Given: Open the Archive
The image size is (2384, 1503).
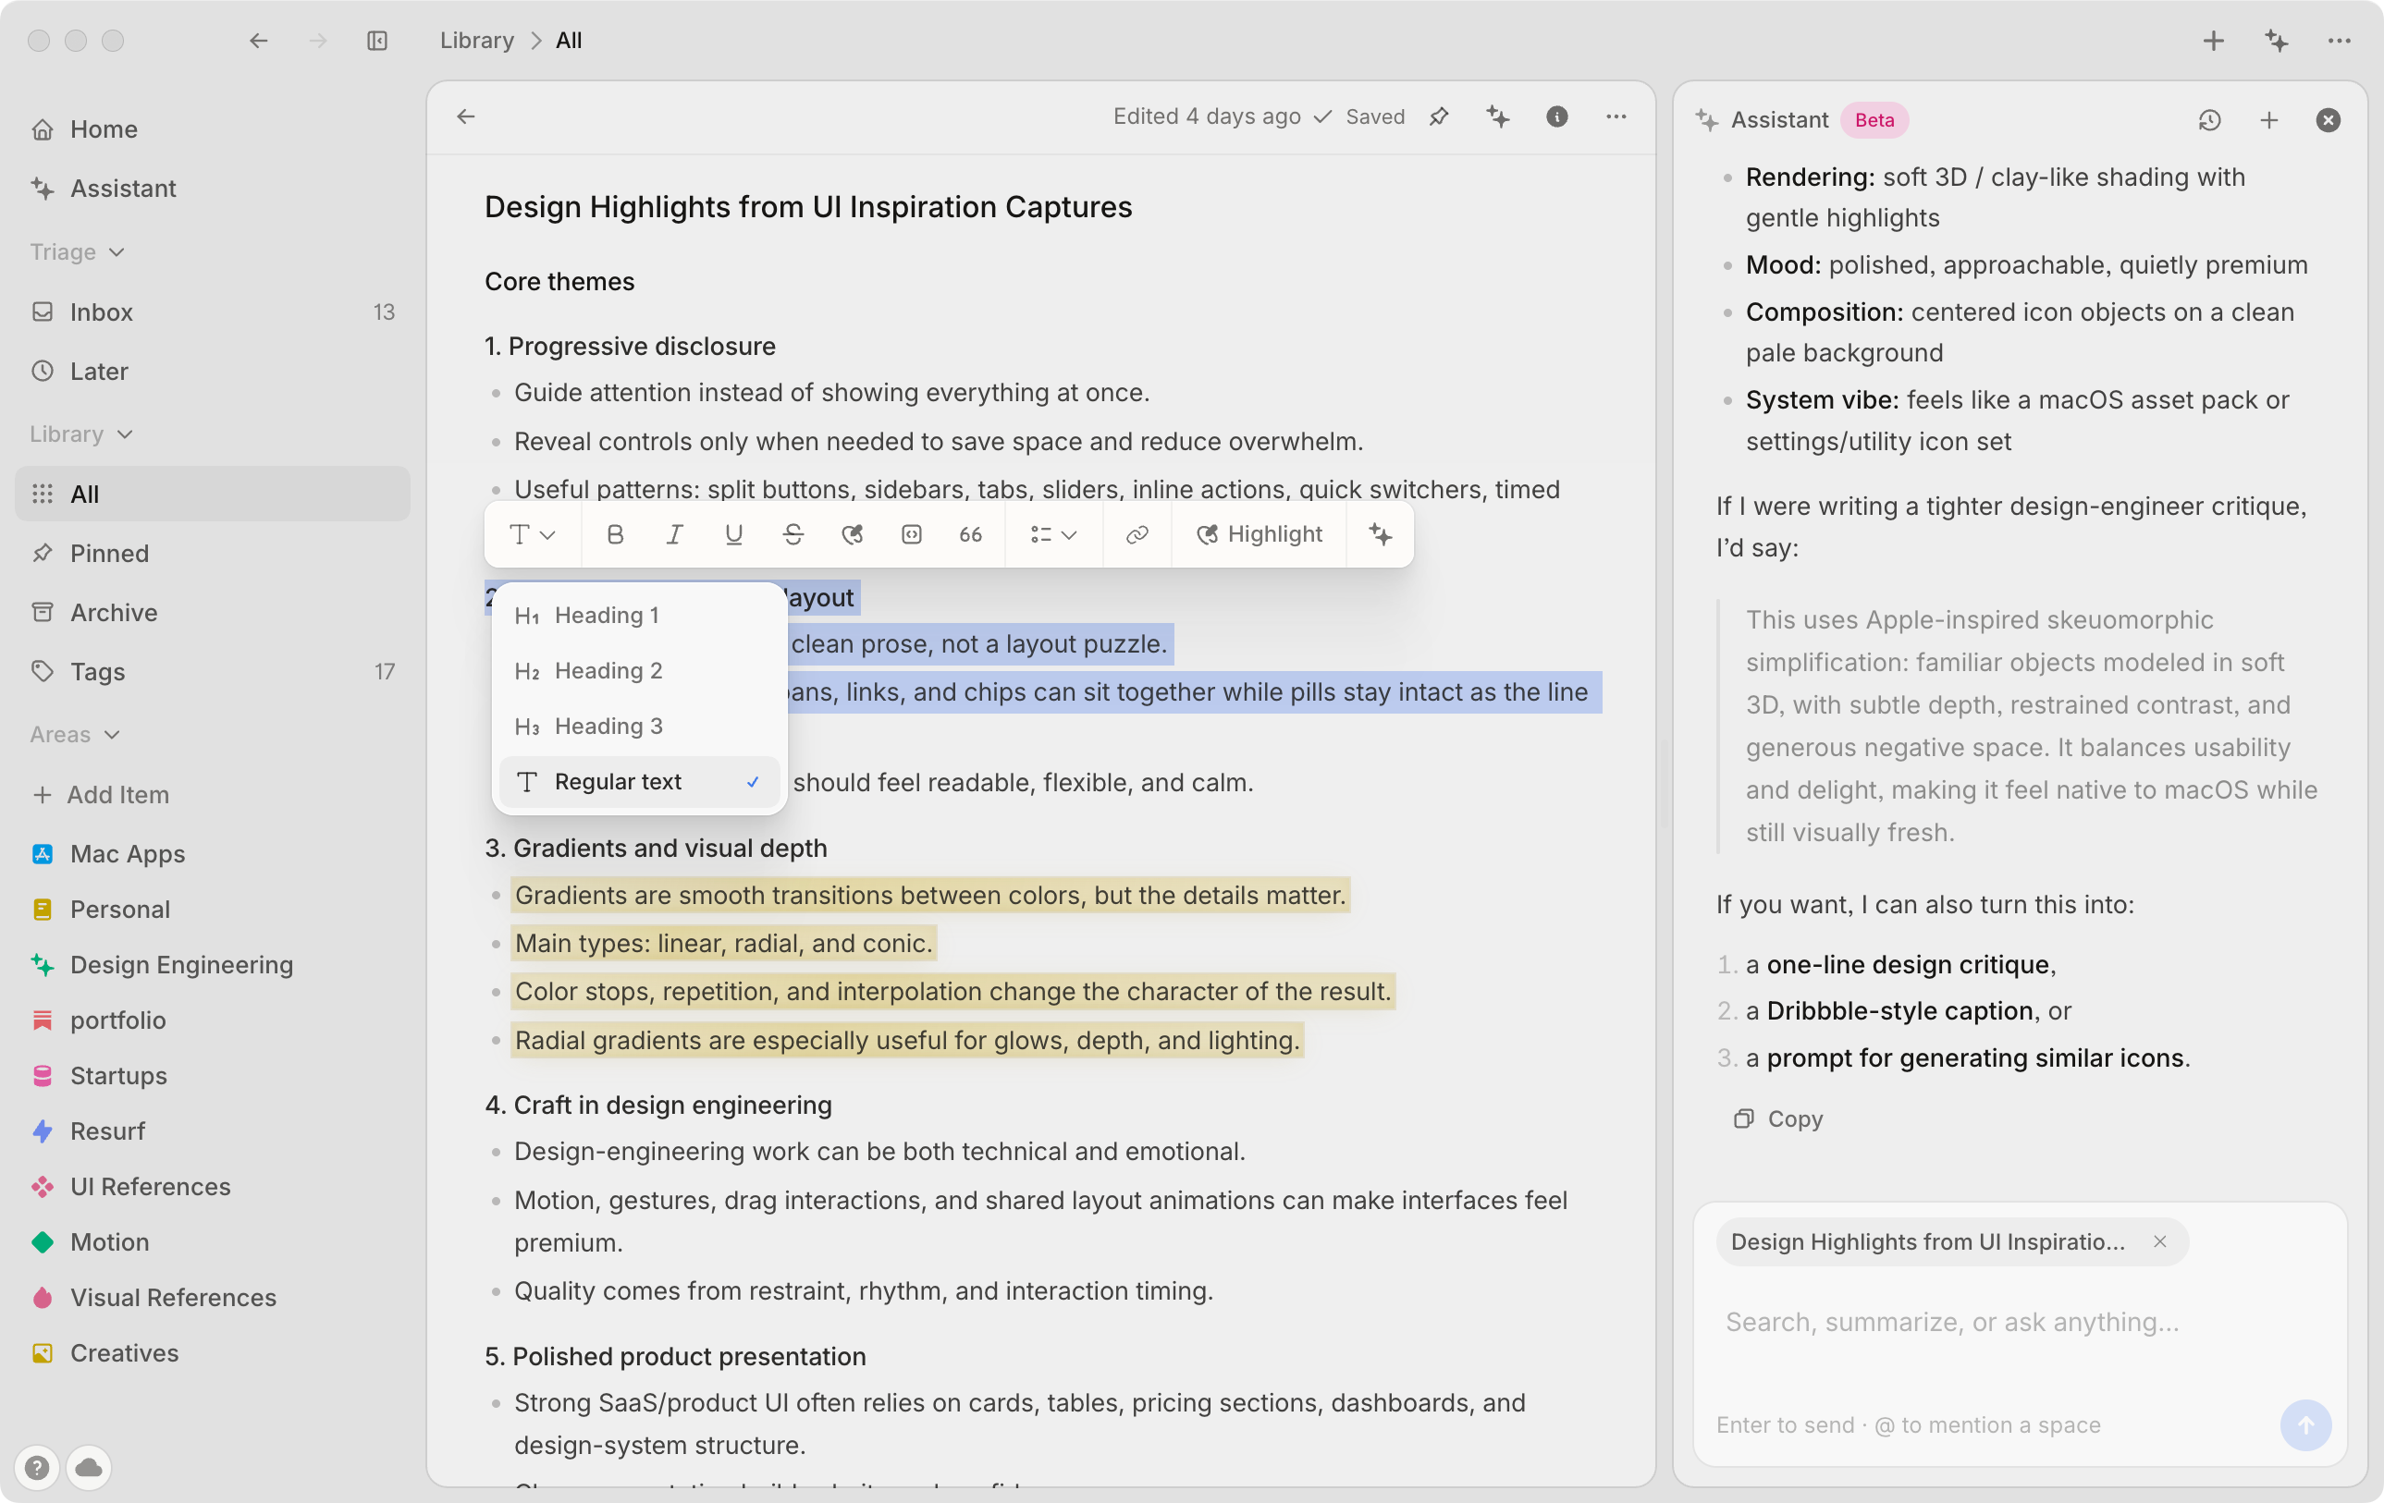Looking at the screenshot, I should (x=213, y=613).
